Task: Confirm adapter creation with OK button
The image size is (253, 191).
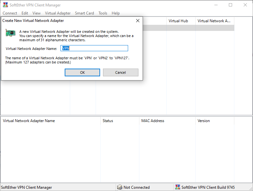Action: click(x=82, y=72)
